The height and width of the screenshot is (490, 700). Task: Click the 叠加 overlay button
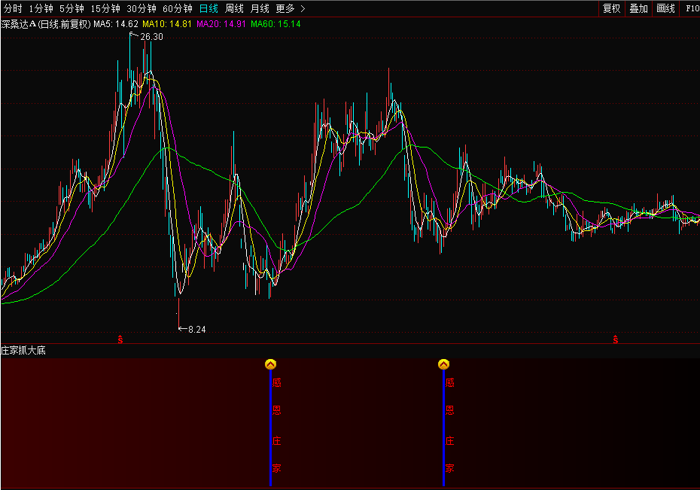click(x=638, y=8)
